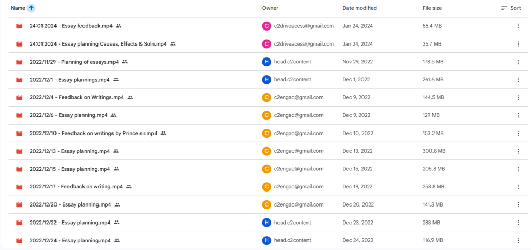
Task: Open more actions for Planning of essays.mp4
Action: 518,62
